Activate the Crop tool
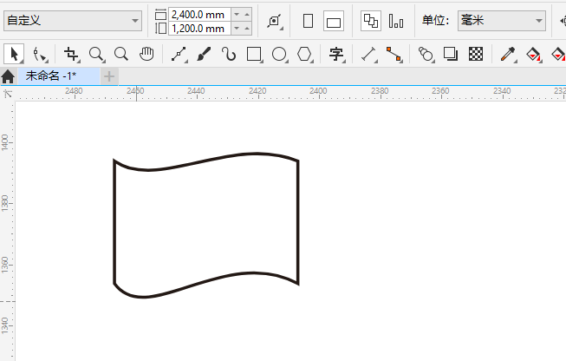Screen dimensions: 566x361 pyautogui.click(x=71, y=55)
